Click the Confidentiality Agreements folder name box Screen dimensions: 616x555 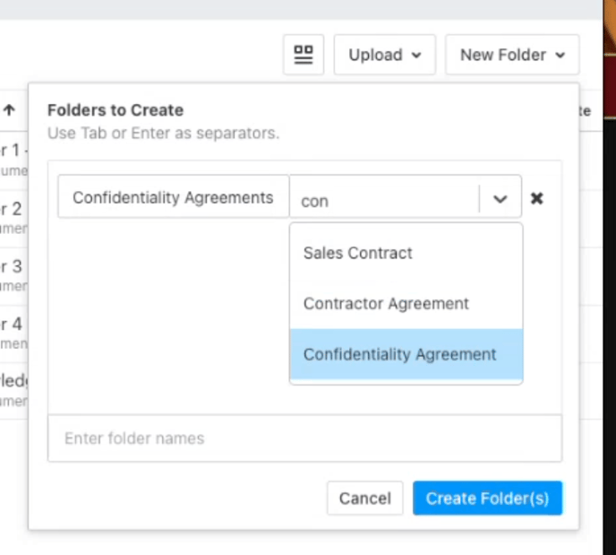pos(173,197)
